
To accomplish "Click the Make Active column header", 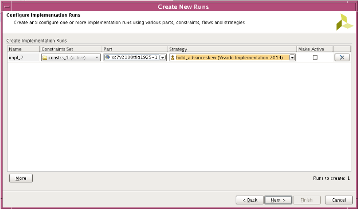I will click(315, 49).
